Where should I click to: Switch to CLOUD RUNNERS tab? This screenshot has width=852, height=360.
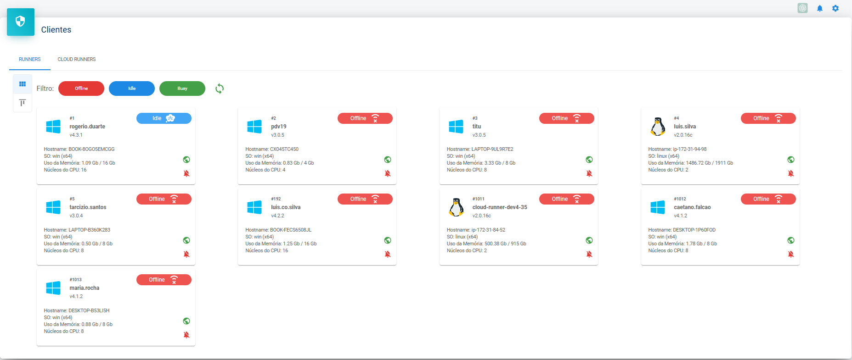click(77, 59)
